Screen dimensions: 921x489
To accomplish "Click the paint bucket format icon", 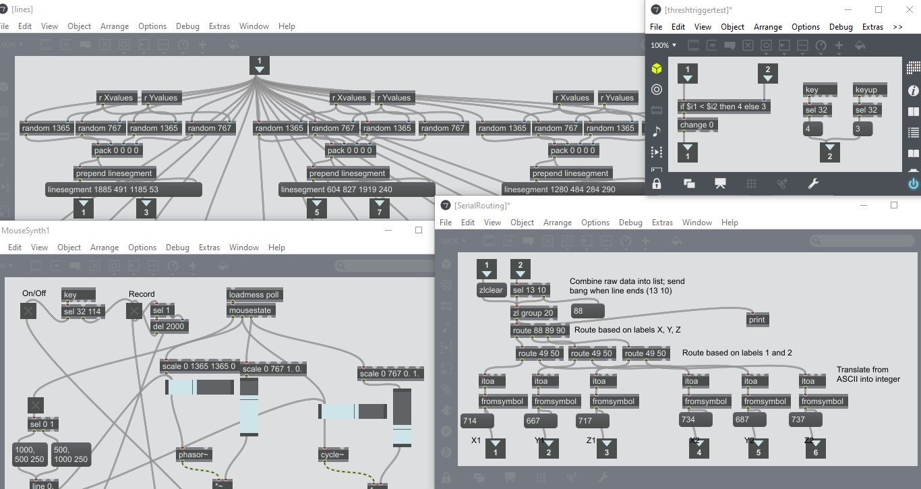I will 860,45.
